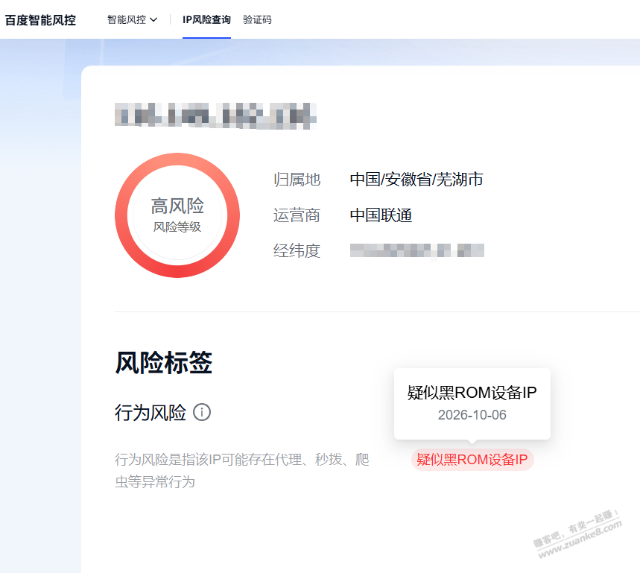The width and height of the screenshot is (640, 573).
Task: Click the red 疑似黑ROM设备IP tag
Action: (x=472, y=460)
